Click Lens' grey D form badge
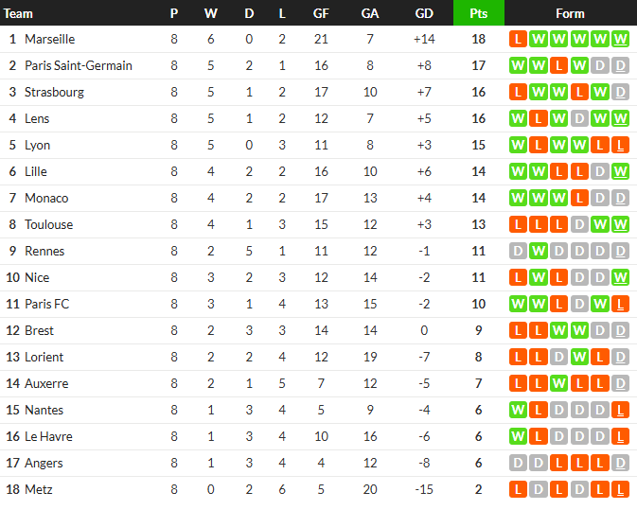The height and width of the screenshot is (510, 637). [x=579, y=118]
